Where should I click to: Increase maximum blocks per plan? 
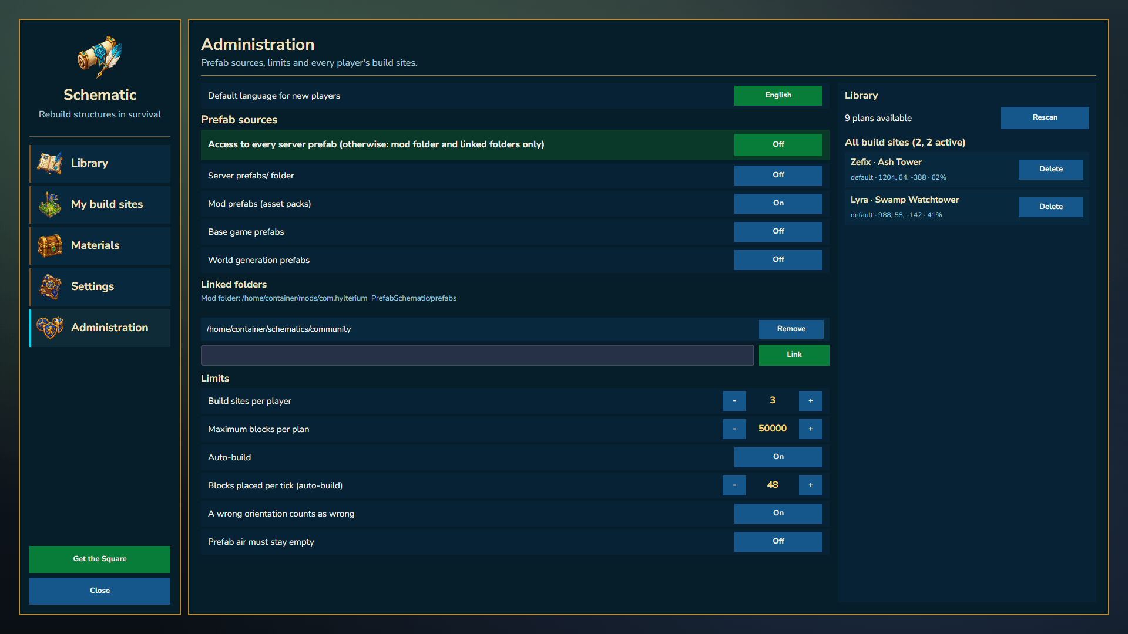click(810, 429)
